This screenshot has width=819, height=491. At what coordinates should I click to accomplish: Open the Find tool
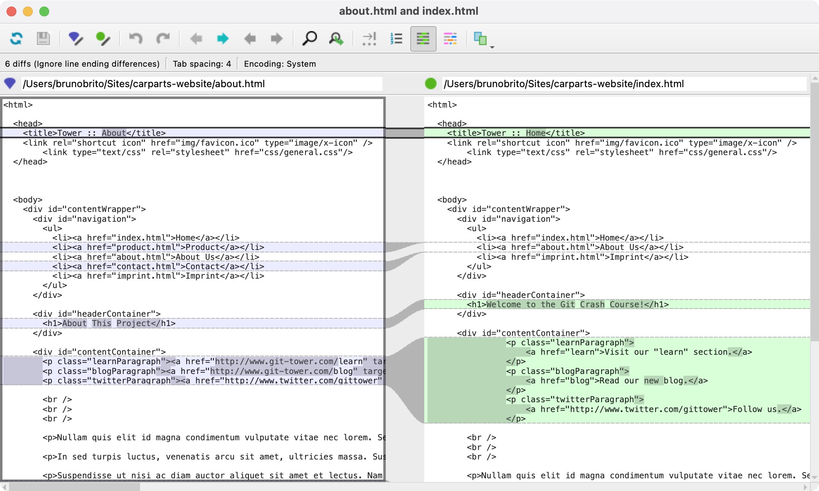(x=310, y=38)
